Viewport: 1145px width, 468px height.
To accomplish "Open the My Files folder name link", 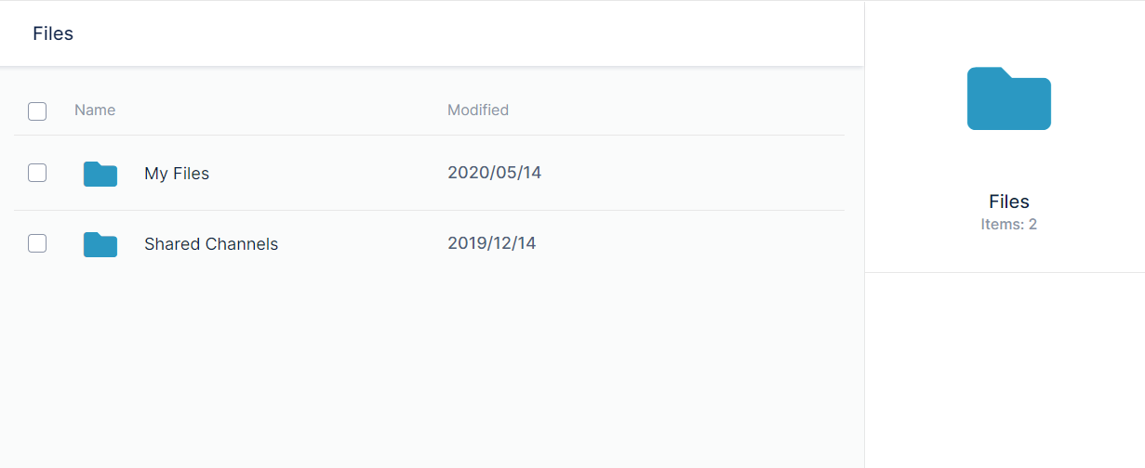I will pyautogui.click(x=177, y=174).
